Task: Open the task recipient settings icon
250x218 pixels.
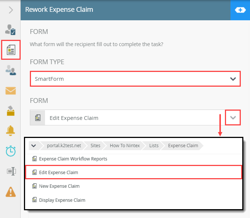Action: click(11, 30)
